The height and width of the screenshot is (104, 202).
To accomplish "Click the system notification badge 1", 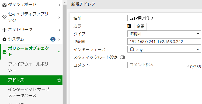I will (x=53, y=39).
